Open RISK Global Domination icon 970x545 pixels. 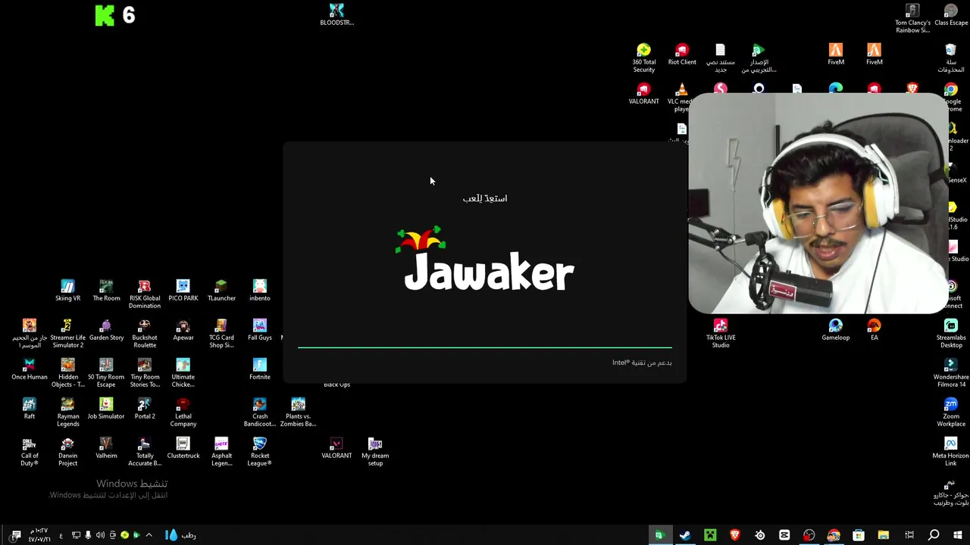click(x=145, y=294)
